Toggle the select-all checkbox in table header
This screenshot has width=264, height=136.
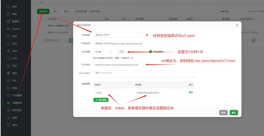click(39, 19)
